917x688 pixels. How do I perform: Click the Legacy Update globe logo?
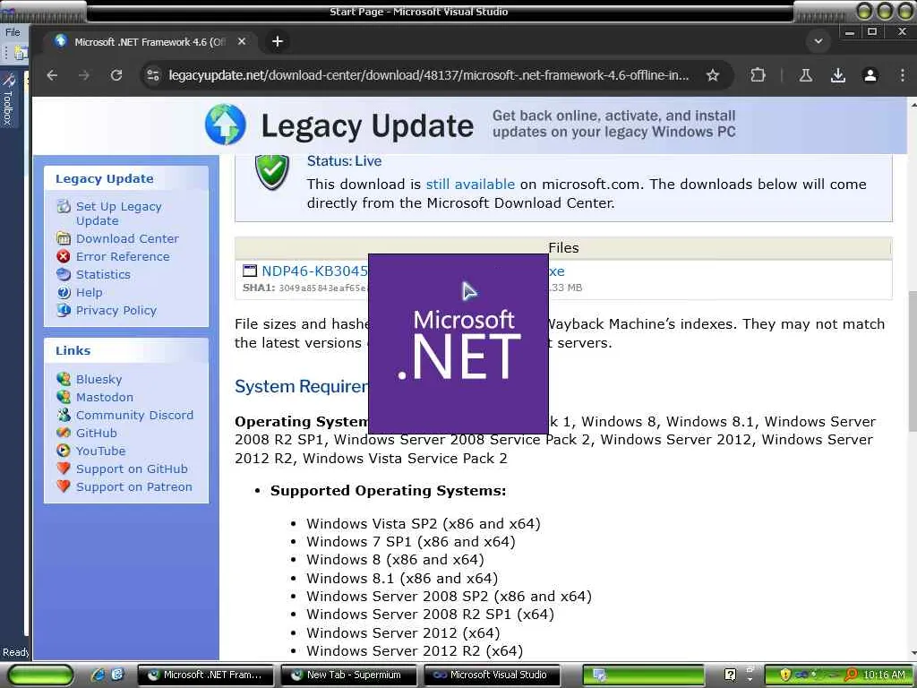coord(225,124)
